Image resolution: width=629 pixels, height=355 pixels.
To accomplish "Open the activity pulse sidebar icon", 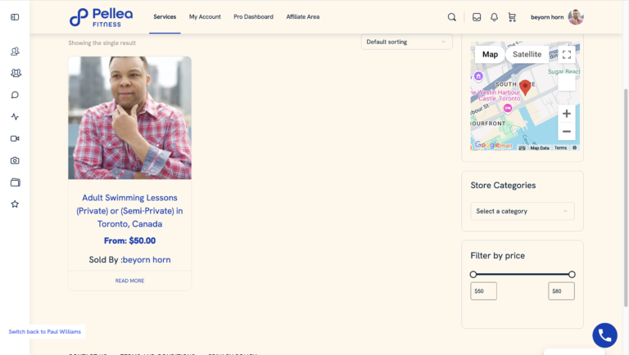I will [15, 117].
